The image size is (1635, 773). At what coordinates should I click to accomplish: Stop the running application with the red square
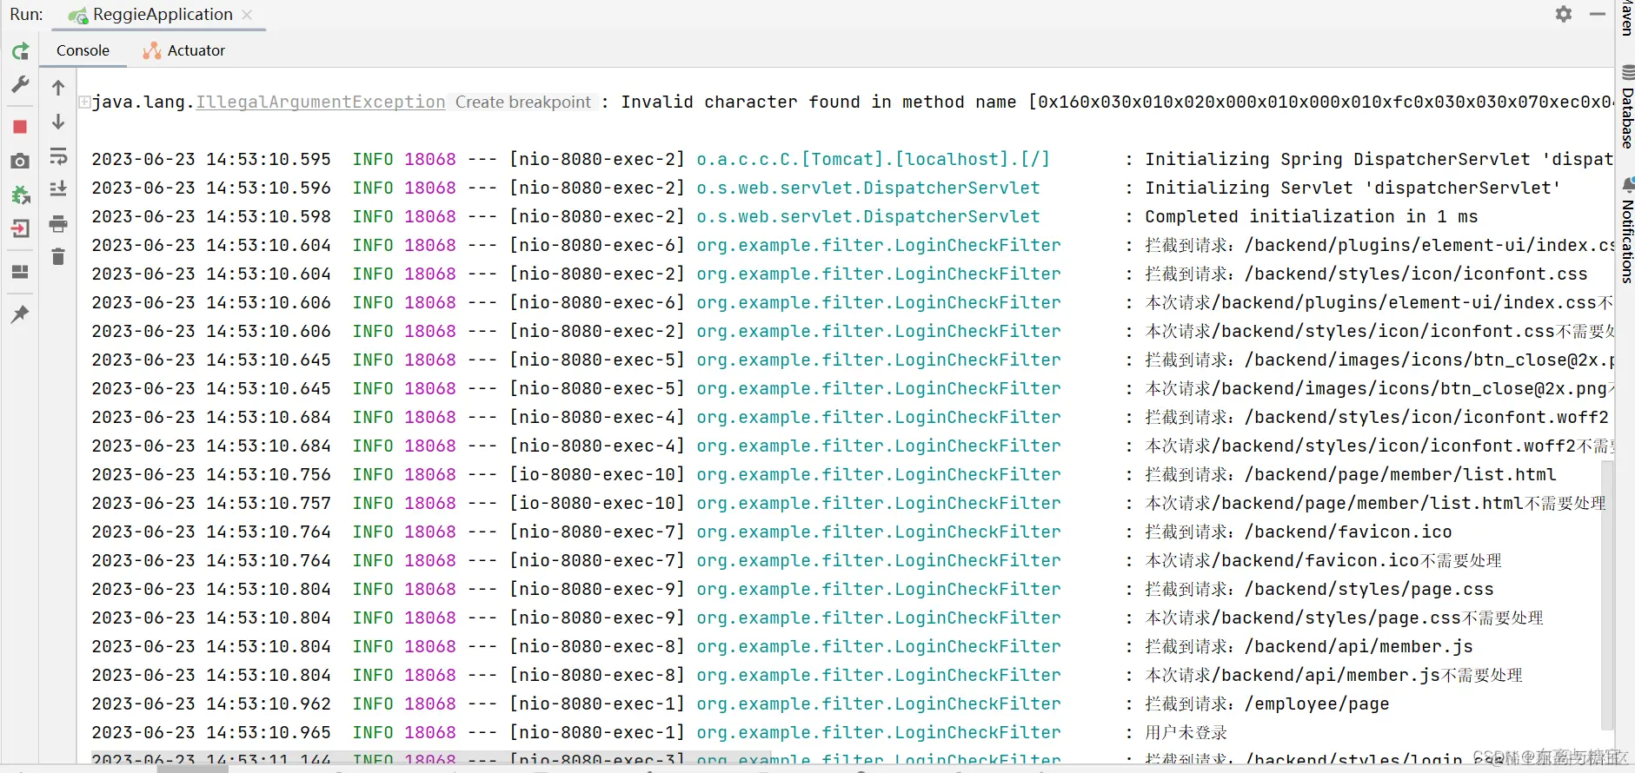pyautogui.click(x=20, y=127)
